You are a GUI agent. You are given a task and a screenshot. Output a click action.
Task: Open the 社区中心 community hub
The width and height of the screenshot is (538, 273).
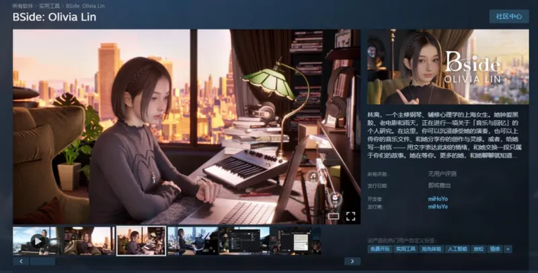click(509, 16)
